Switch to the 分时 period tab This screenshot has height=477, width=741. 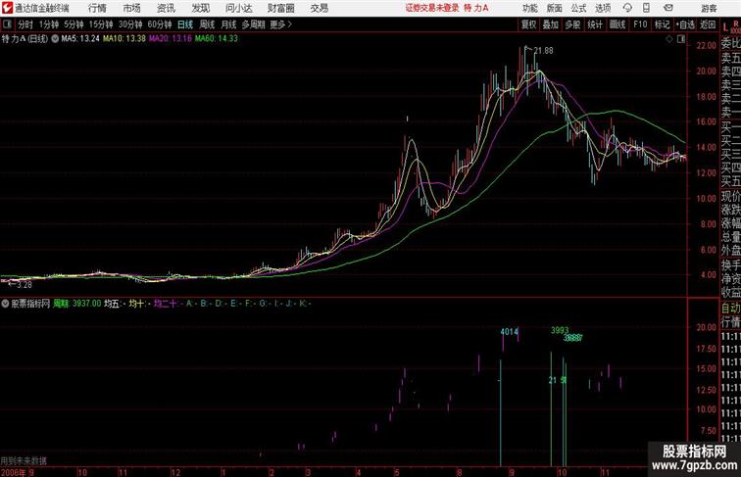(x=25, y=24)
